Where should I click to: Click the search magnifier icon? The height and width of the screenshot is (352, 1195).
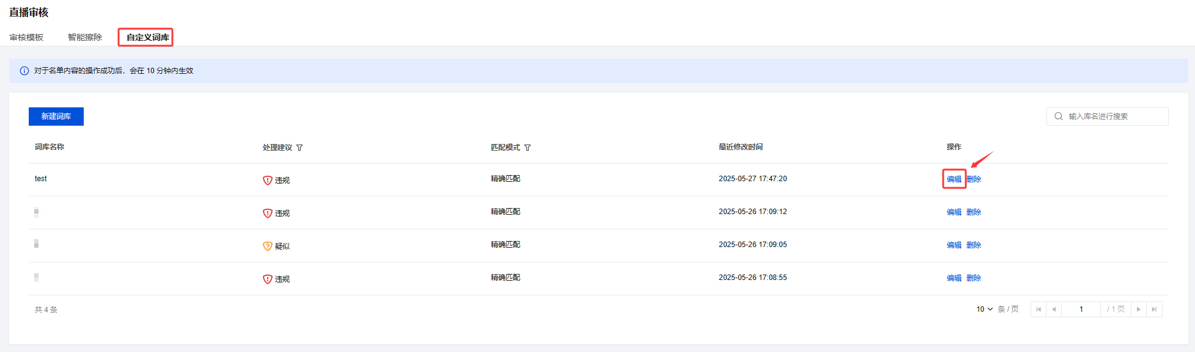[x=1059, y=116]
